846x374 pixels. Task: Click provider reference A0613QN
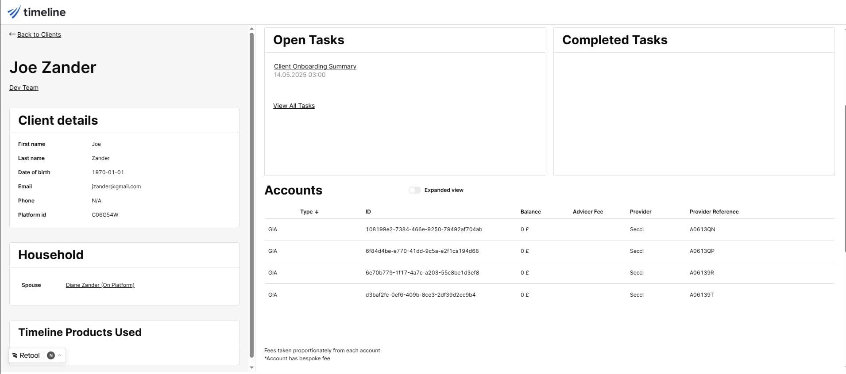(702, 229)
